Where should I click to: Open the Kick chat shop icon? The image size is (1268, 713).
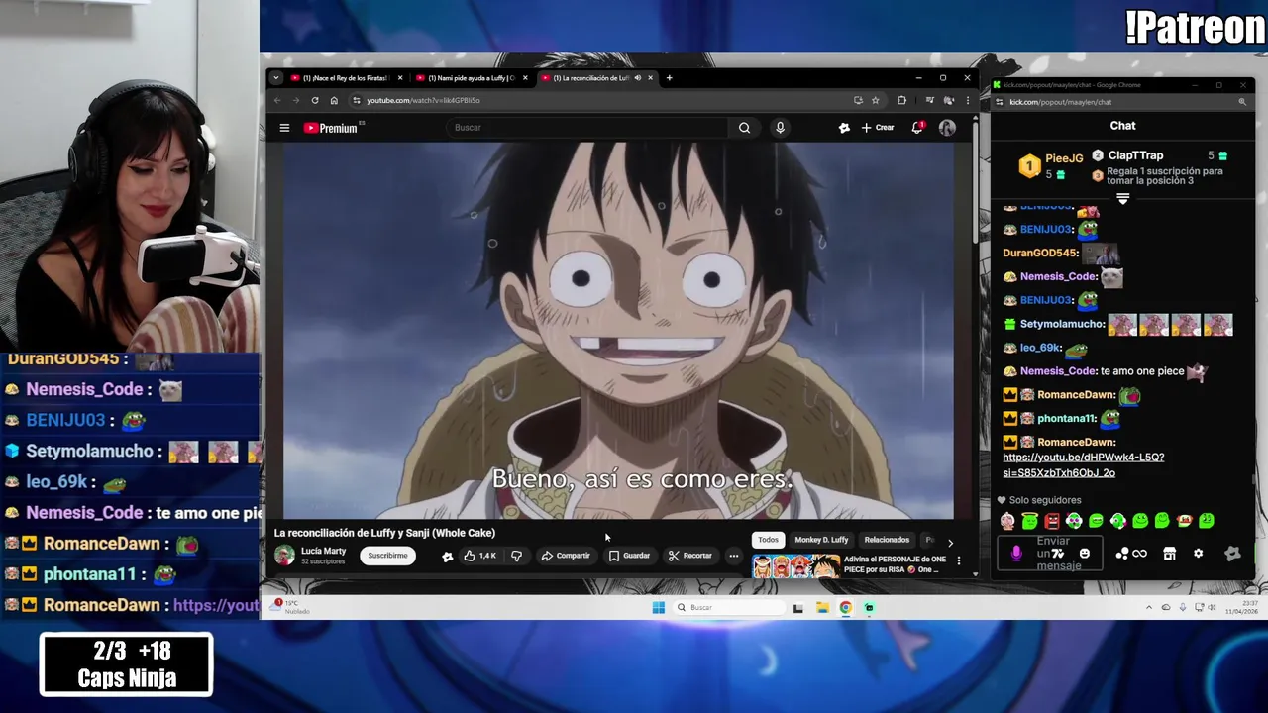click(x=1169, y=554)
